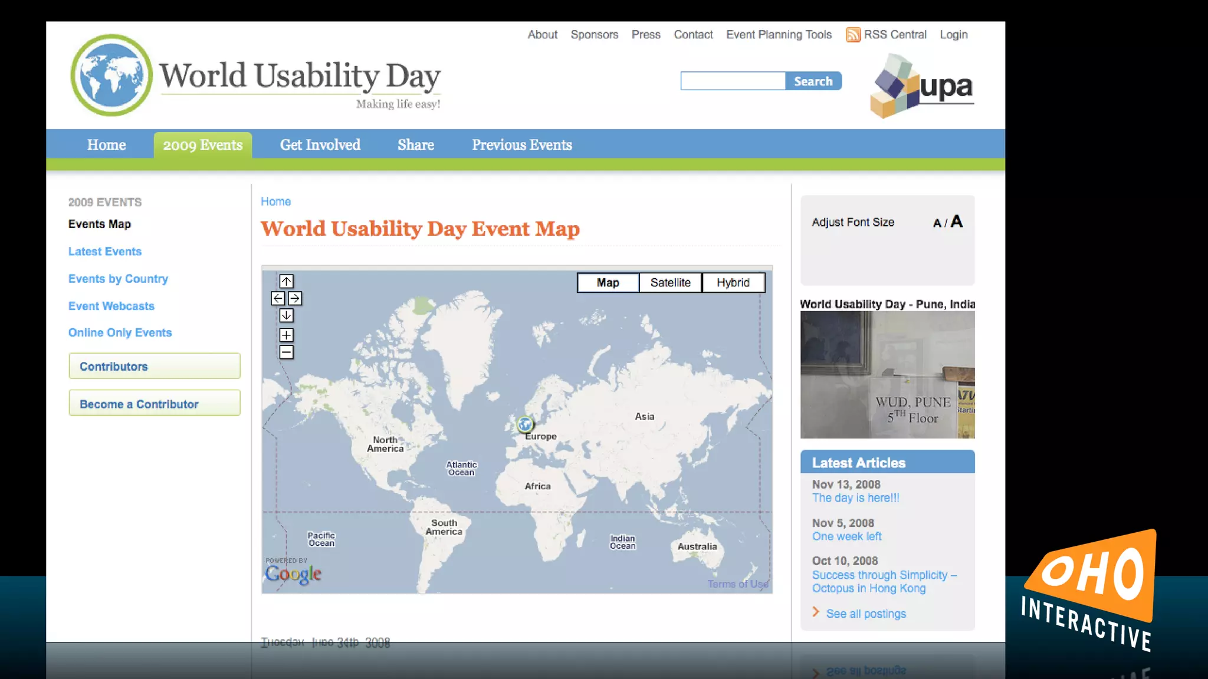Select the Map view mode
1208x679 pixels.
point(608,282)
